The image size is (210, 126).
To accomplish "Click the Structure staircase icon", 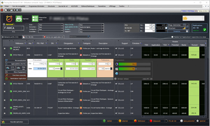I will click(x=184, y=28).
